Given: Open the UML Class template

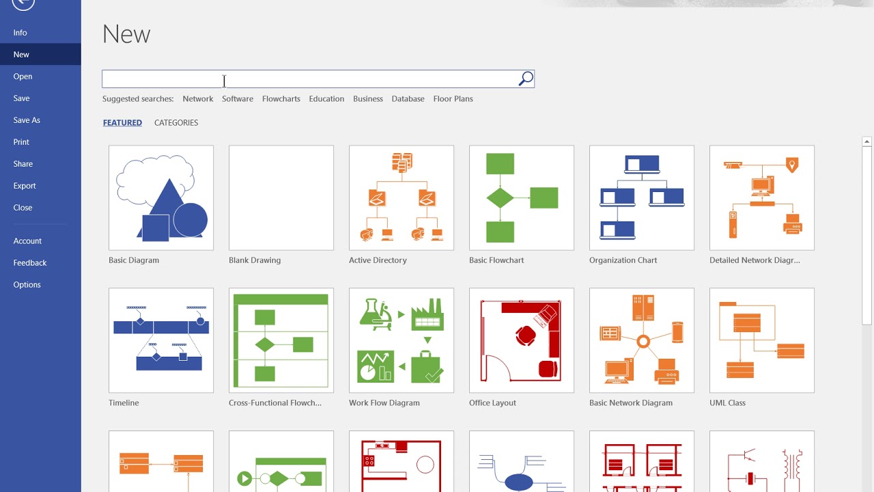Looking at the screenshot, I should pos(761,340).
